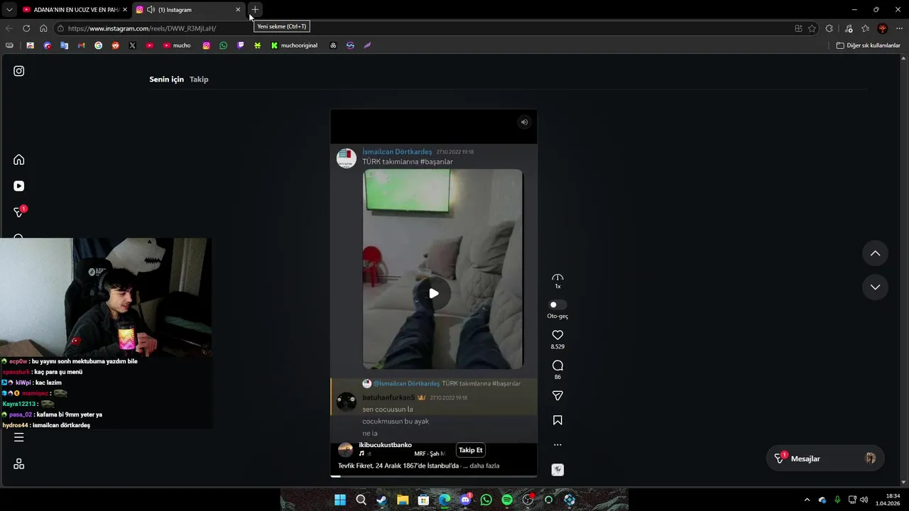Screen dimensions: 909x511
Task: Click the browser home button
Action: pos(43,28)
